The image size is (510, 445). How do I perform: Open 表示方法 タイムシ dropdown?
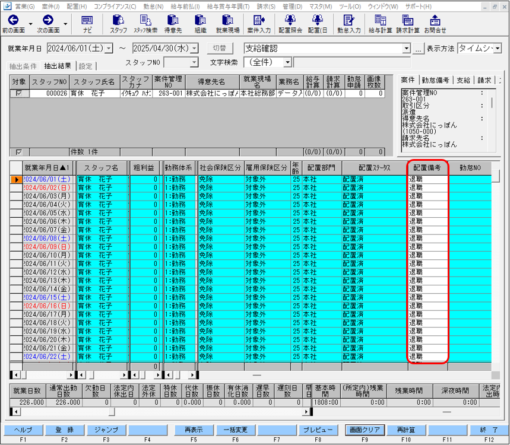(x=498, y=49)
